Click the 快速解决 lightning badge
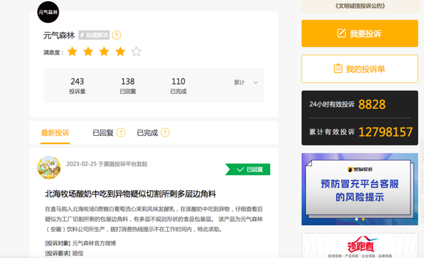Viewport: 424px width, 258px height. [x=94, y=35]
